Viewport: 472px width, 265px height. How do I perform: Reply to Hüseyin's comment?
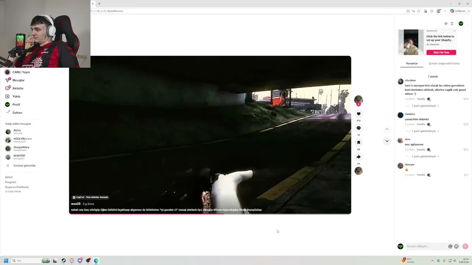421,175
